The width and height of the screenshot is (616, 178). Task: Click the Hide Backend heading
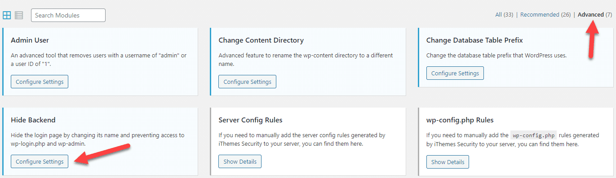pyautogui.click(x=33, y=120)
